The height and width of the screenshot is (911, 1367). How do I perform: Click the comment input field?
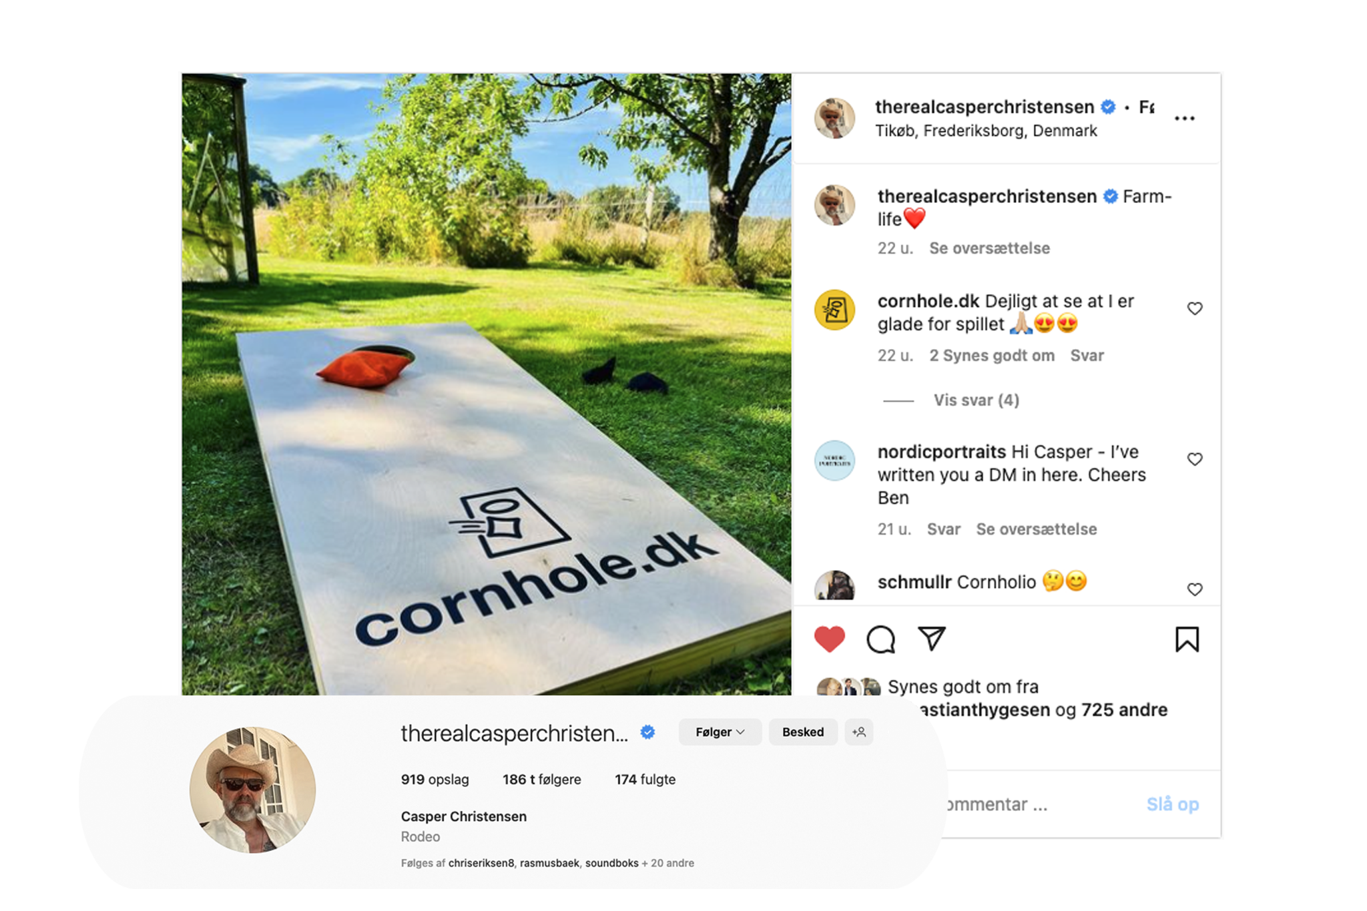click(1041, 804)
